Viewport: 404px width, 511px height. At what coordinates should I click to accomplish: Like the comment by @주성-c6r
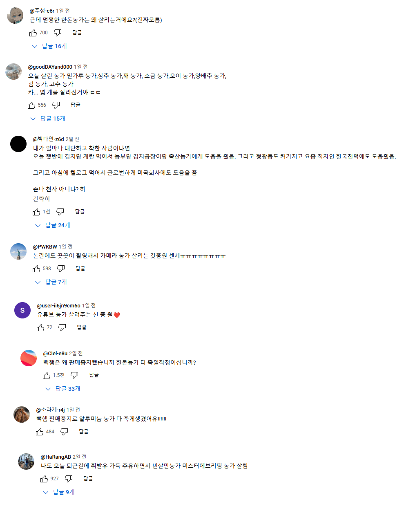pos(33,33)
